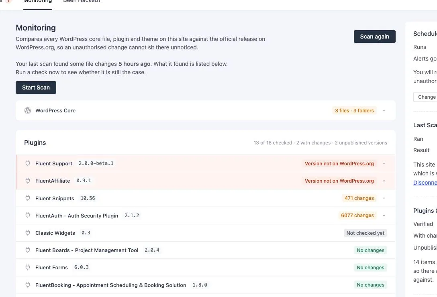This screenshot has height=297, width=437.
Task: Click the '471 changes' badge
Action: click(x=359, y=198)
